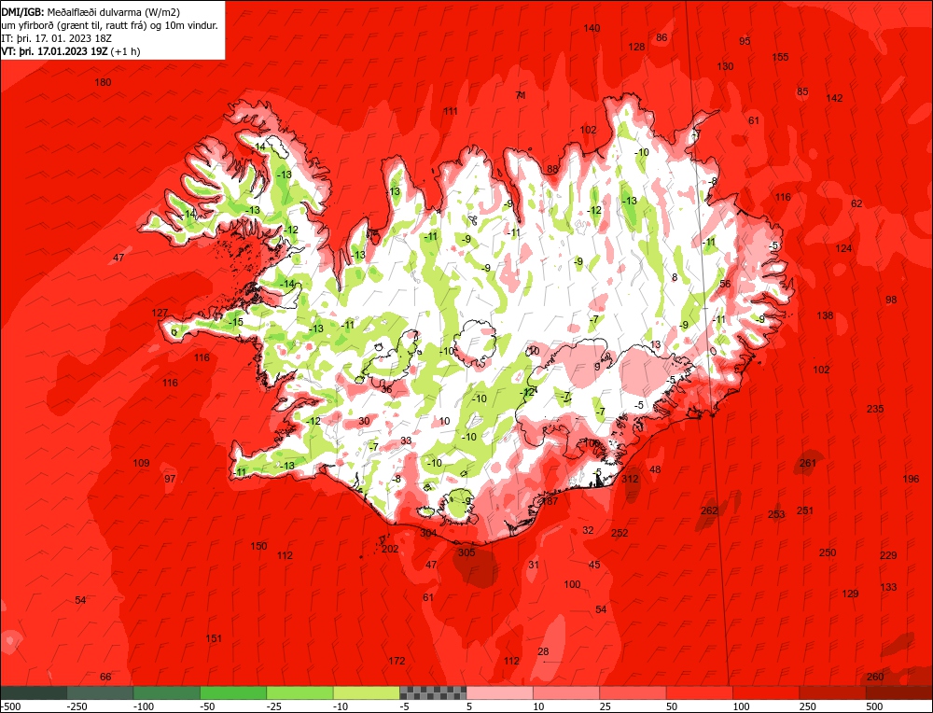Screen dimensions: 933x713
Task: Click the '151' value on the map
Action: click(x=214, y=638)
